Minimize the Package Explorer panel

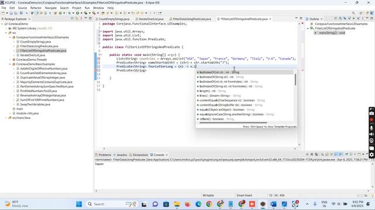pyautogui.click(x=86, y=18)
